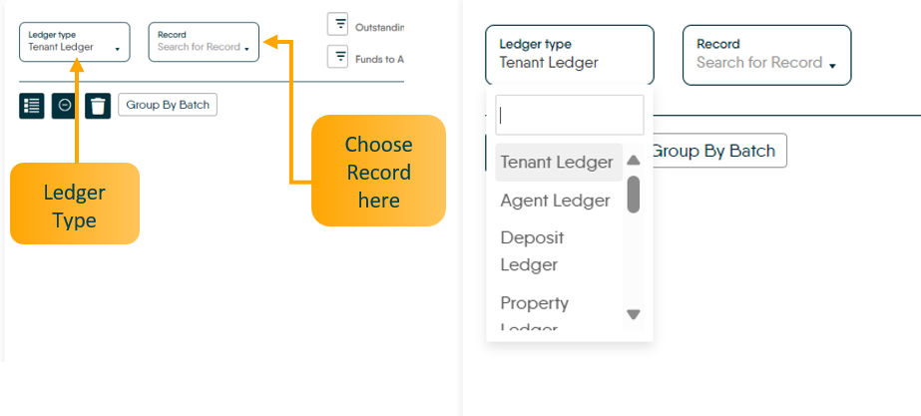Select Agent Ledger from the list
Viewport: 921px width, 416px height.
(x=555, y=201)
